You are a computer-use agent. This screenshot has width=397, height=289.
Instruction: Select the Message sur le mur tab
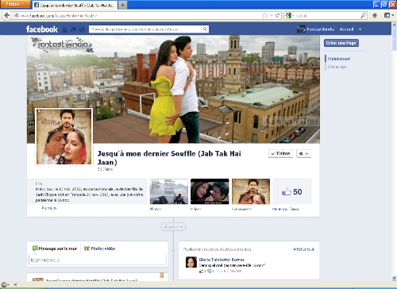click(55, 249)
